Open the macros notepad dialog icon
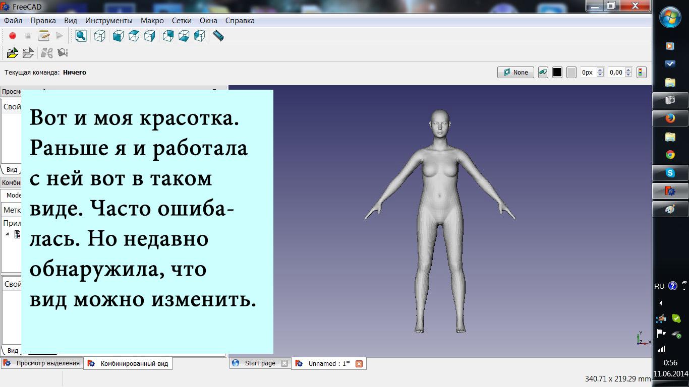689x387 pixels. coord(44,36)
